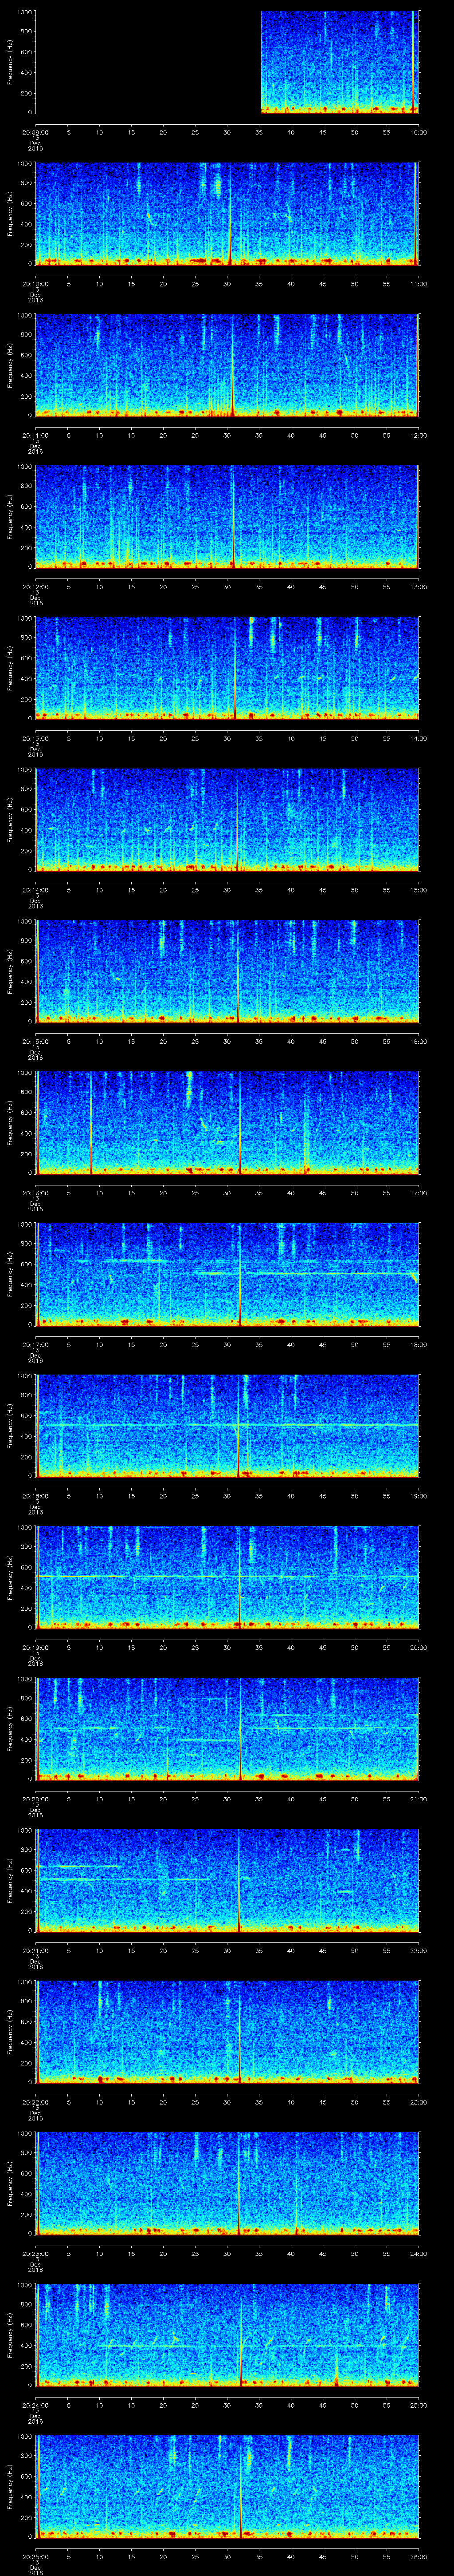Select the 20:12:00 time axis label
The image size is (454, 2576).
tap(35, 587)
